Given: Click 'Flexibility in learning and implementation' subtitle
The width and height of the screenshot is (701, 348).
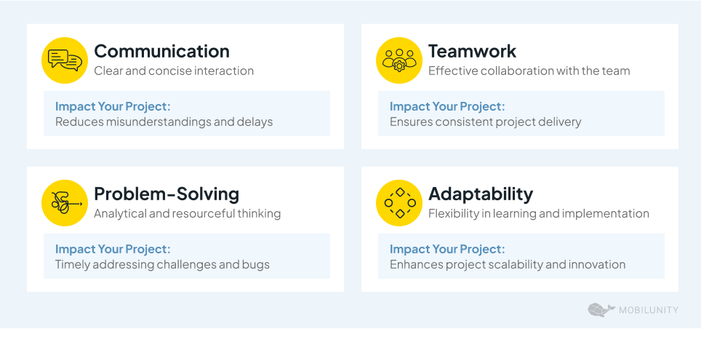Looking at the screenshot, I should (539, 213).
